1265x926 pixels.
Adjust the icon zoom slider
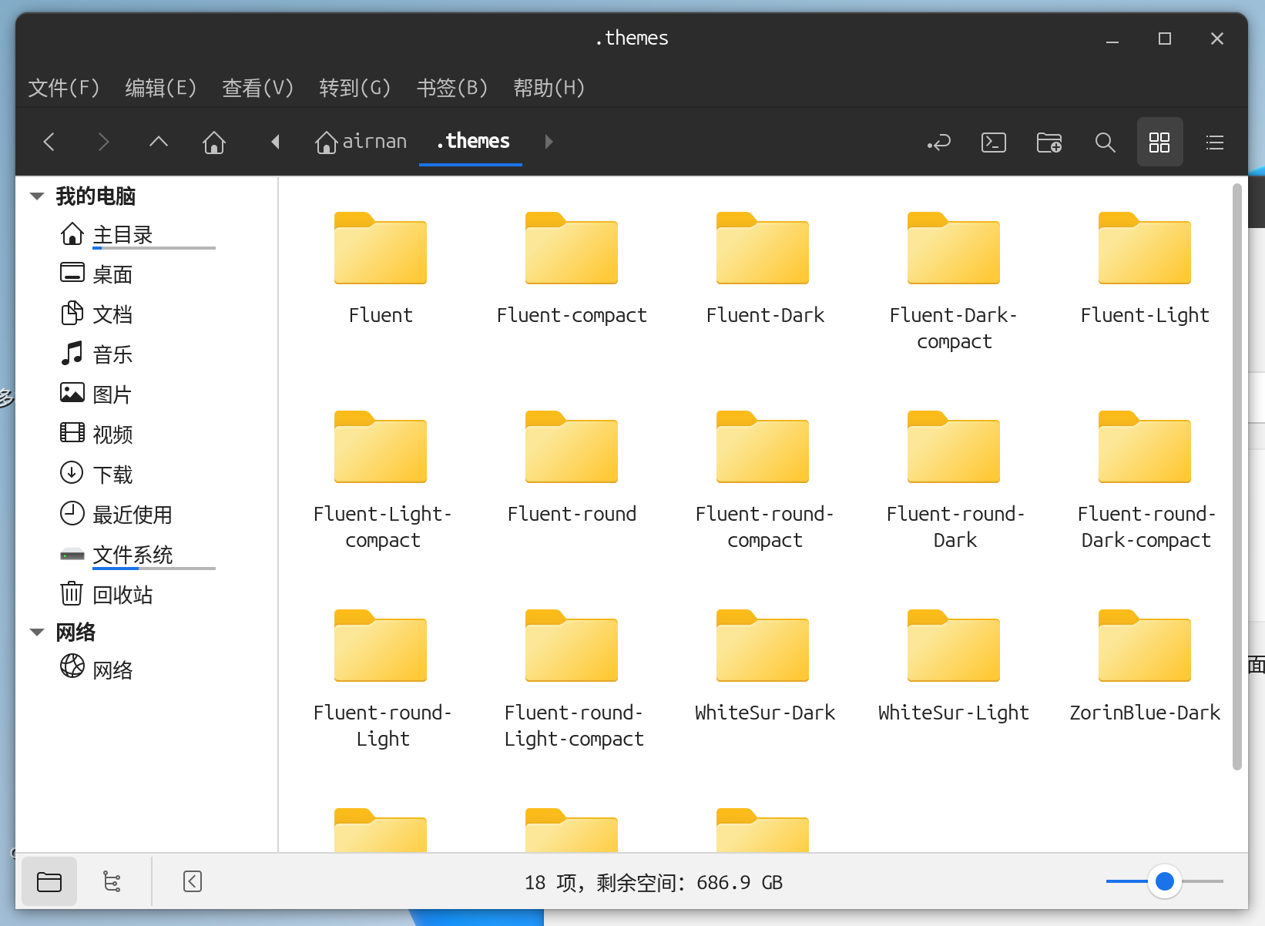point(1164,881)
